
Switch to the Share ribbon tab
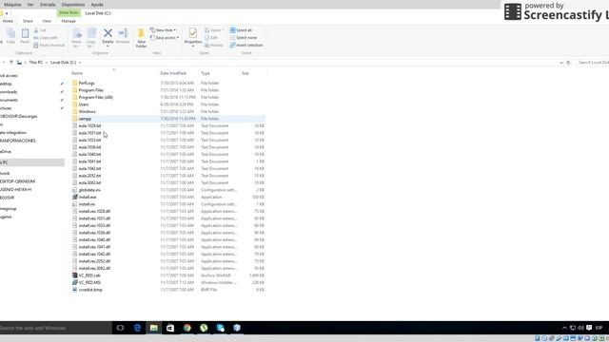click(28, 21)
